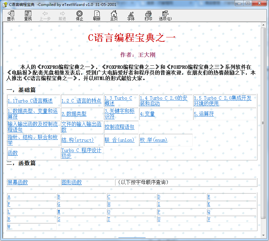This screenshot has height=241, width=269.
Task: Open the 查找 (Find) tool
Action: coord(28,16)
